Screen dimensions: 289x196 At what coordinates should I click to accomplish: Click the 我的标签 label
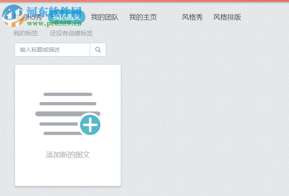pyautogui.click(x=26, y=33)
